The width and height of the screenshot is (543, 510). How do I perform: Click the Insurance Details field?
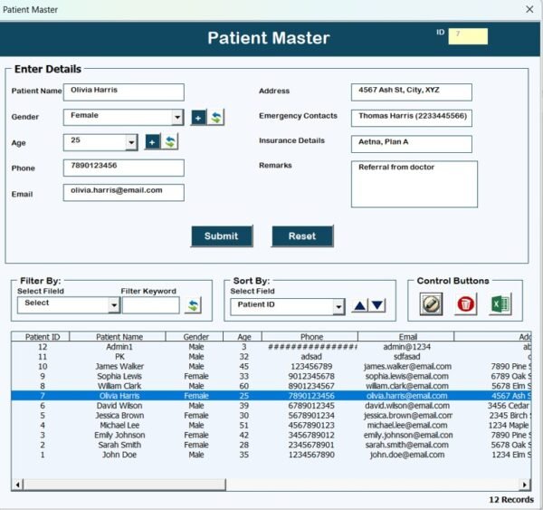point(412,144)
